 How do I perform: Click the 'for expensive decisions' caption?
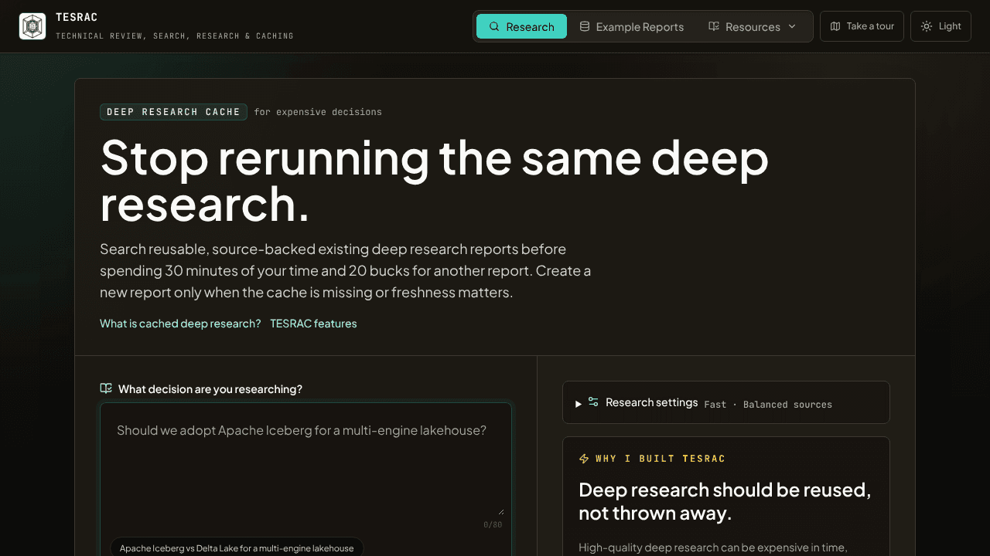(x=318, y=112)
